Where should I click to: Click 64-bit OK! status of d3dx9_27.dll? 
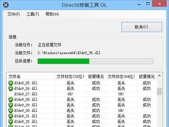pyautogui.click(x=121, y=94)
